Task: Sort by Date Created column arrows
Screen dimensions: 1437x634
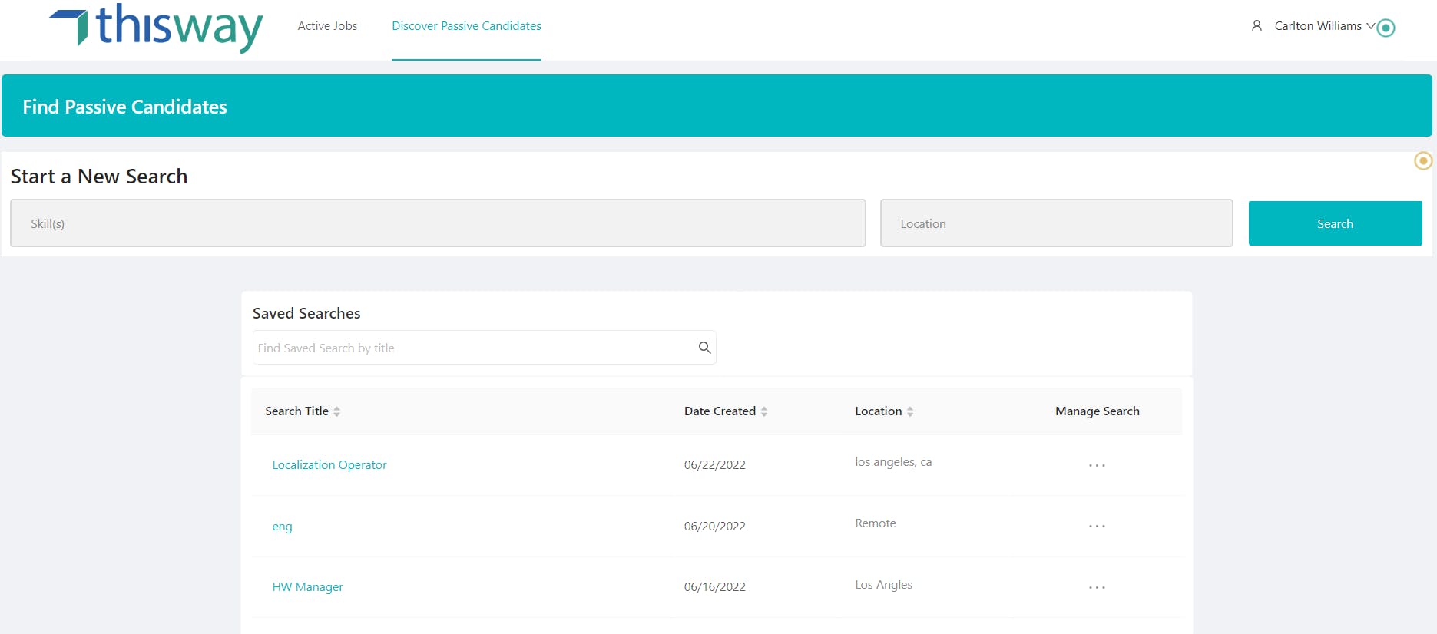Action: pyautogui.click(x=764, y=411)
